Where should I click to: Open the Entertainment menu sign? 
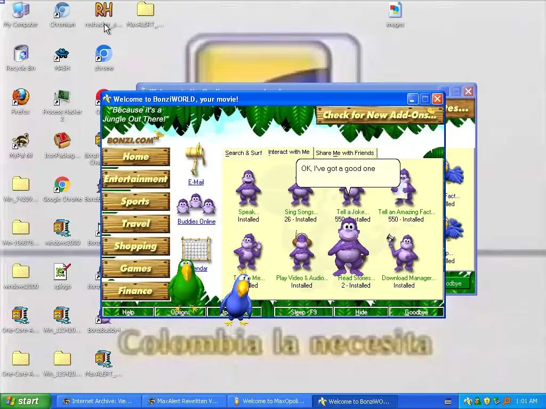[x=136, y=179]
